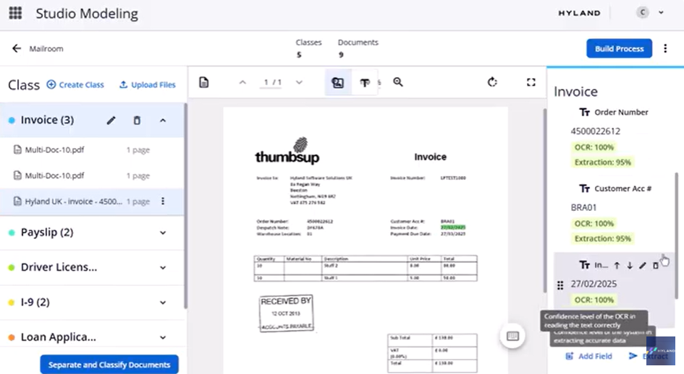Viewport: 684px width, 374px height.
Task: Click the page number field 1 / 1
Action: tap(271, 82)
